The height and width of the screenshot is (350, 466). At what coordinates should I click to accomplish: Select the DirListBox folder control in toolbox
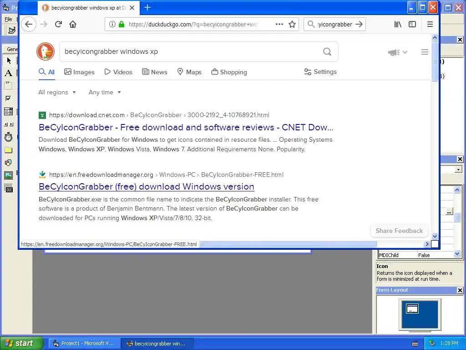pos(8,150)
